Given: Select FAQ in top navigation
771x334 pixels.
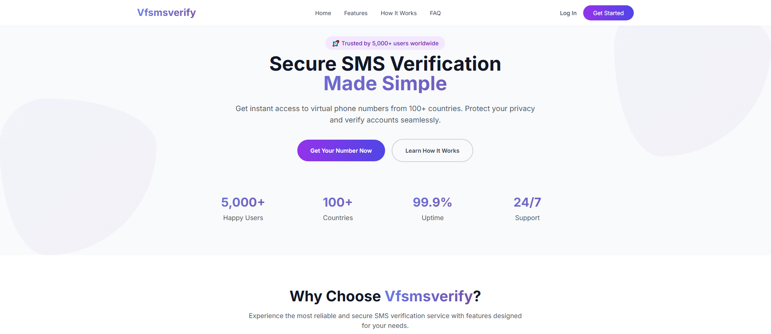Looking at the screenshot, I should tap(435, 13).
